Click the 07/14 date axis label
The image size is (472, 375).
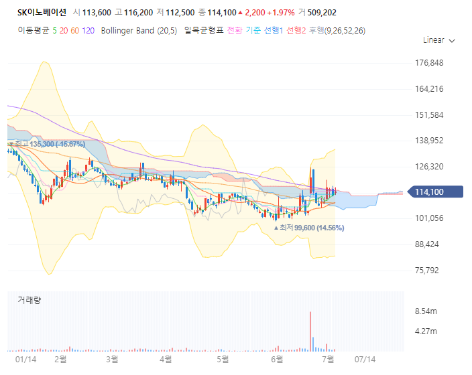pos(365,360)
